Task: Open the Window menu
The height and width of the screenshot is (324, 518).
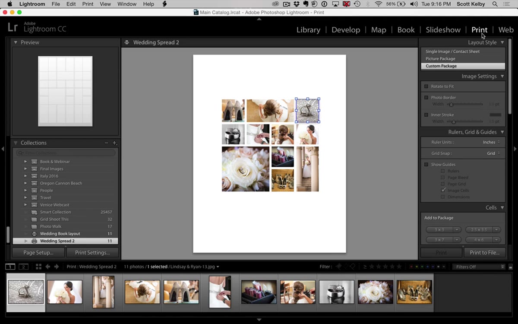Action: tap(127, 4)
